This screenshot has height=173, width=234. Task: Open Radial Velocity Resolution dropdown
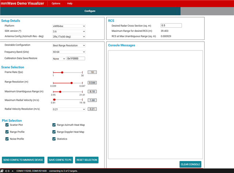(69, 109)
